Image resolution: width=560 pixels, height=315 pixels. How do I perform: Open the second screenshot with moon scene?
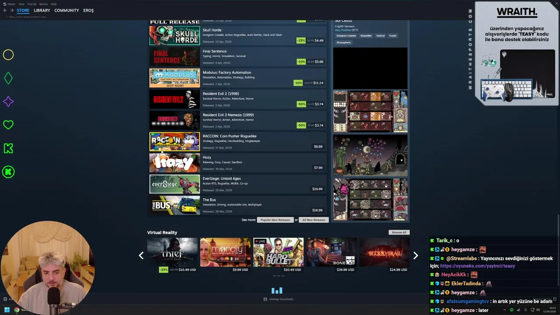[x=370, y=155]
